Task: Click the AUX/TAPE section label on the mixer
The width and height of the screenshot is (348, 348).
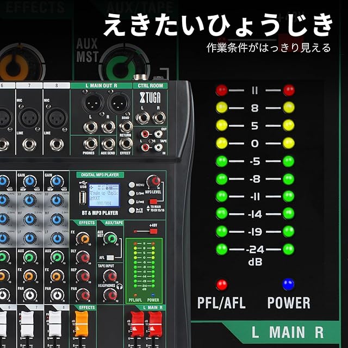Action: click(x=114, y=222)
